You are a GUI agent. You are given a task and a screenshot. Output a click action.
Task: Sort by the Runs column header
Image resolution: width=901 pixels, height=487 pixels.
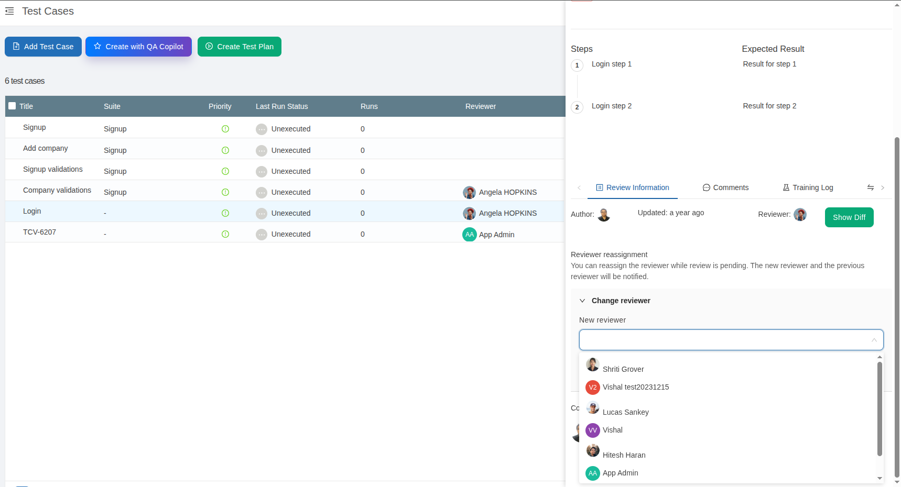(x=369, y=106)
